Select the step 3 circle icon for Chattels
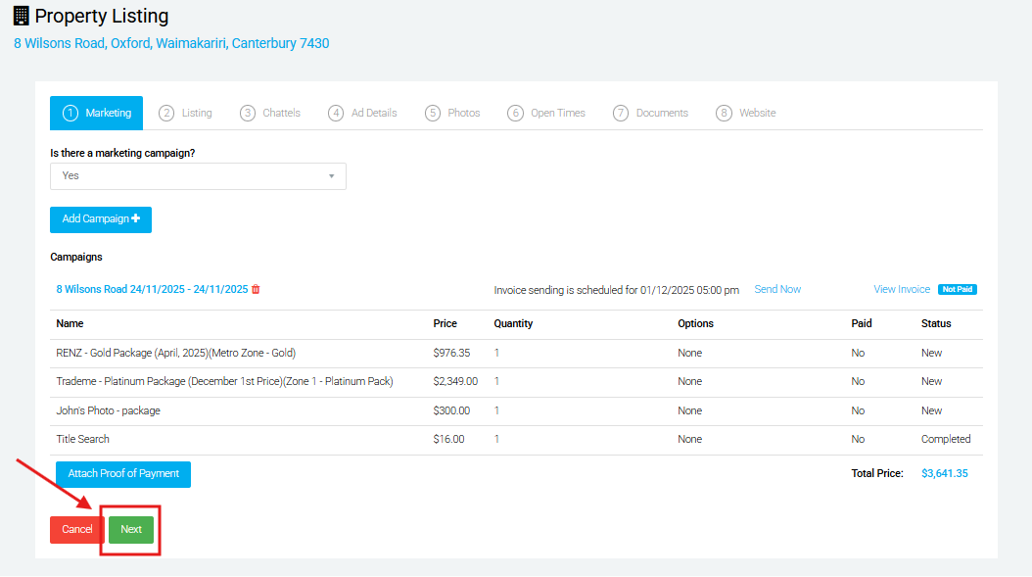This screenshot has width=1032, height=577. point(248,114)
